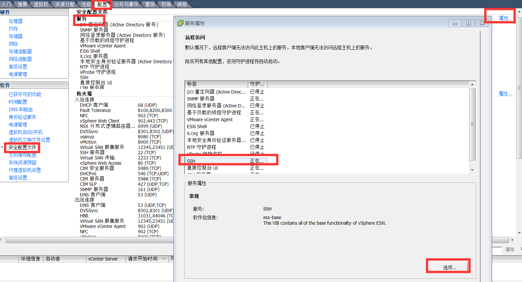Open the 入门 tab
This screenshot has height=282, width=522.
[x=7, y=4]
